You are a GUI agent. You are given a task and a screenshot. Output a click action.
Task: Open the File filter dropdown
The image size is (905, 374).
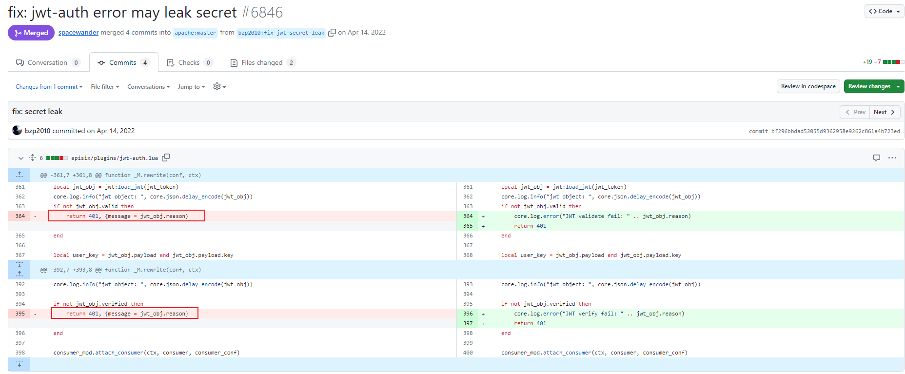105,87
